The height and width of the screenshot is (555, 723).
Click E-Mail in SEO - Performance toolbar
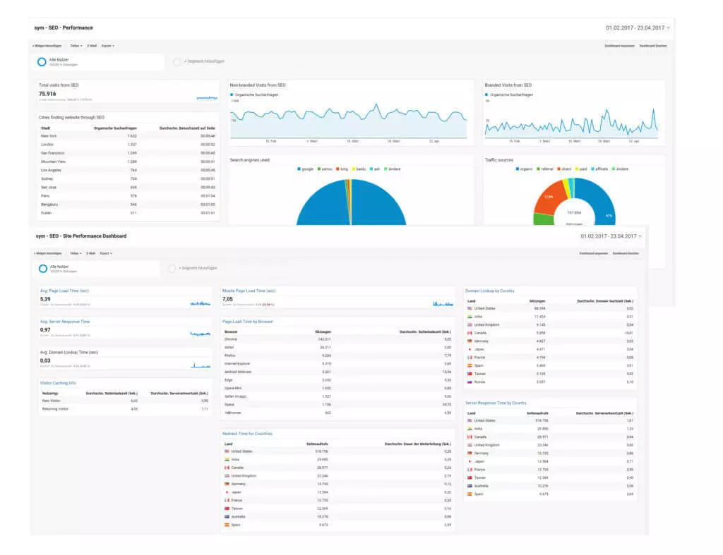(x=92, y=46)
